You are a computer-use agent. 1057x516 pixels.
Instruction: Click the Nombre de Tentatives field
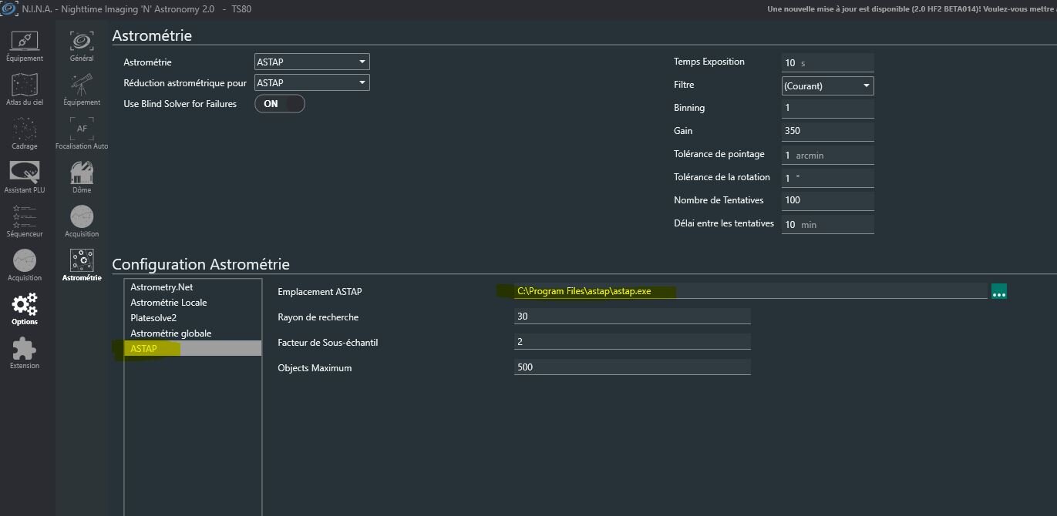827,200
